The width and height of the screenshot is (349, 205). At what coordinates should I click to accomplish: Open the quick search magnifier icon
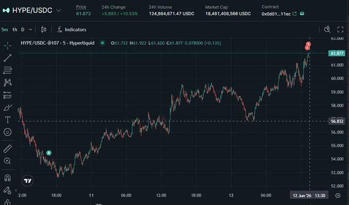pyautogui.click(x=327, y=29)
